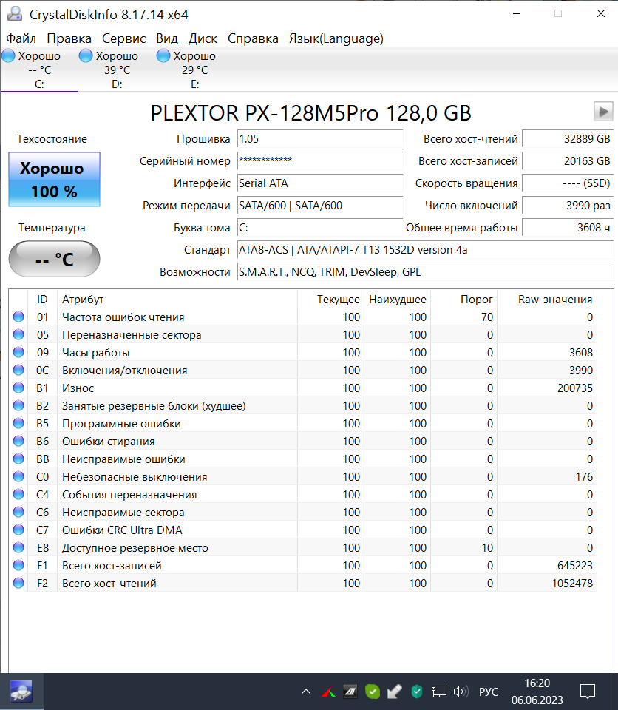The width and height of the screenshot is (618, 710).
Task: Click the Возможности features field
Action: click(425, 271)
